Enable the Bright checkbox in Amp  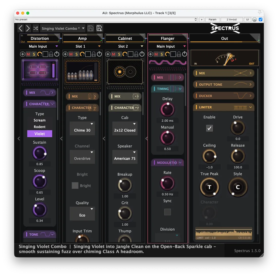click(75, 186)
